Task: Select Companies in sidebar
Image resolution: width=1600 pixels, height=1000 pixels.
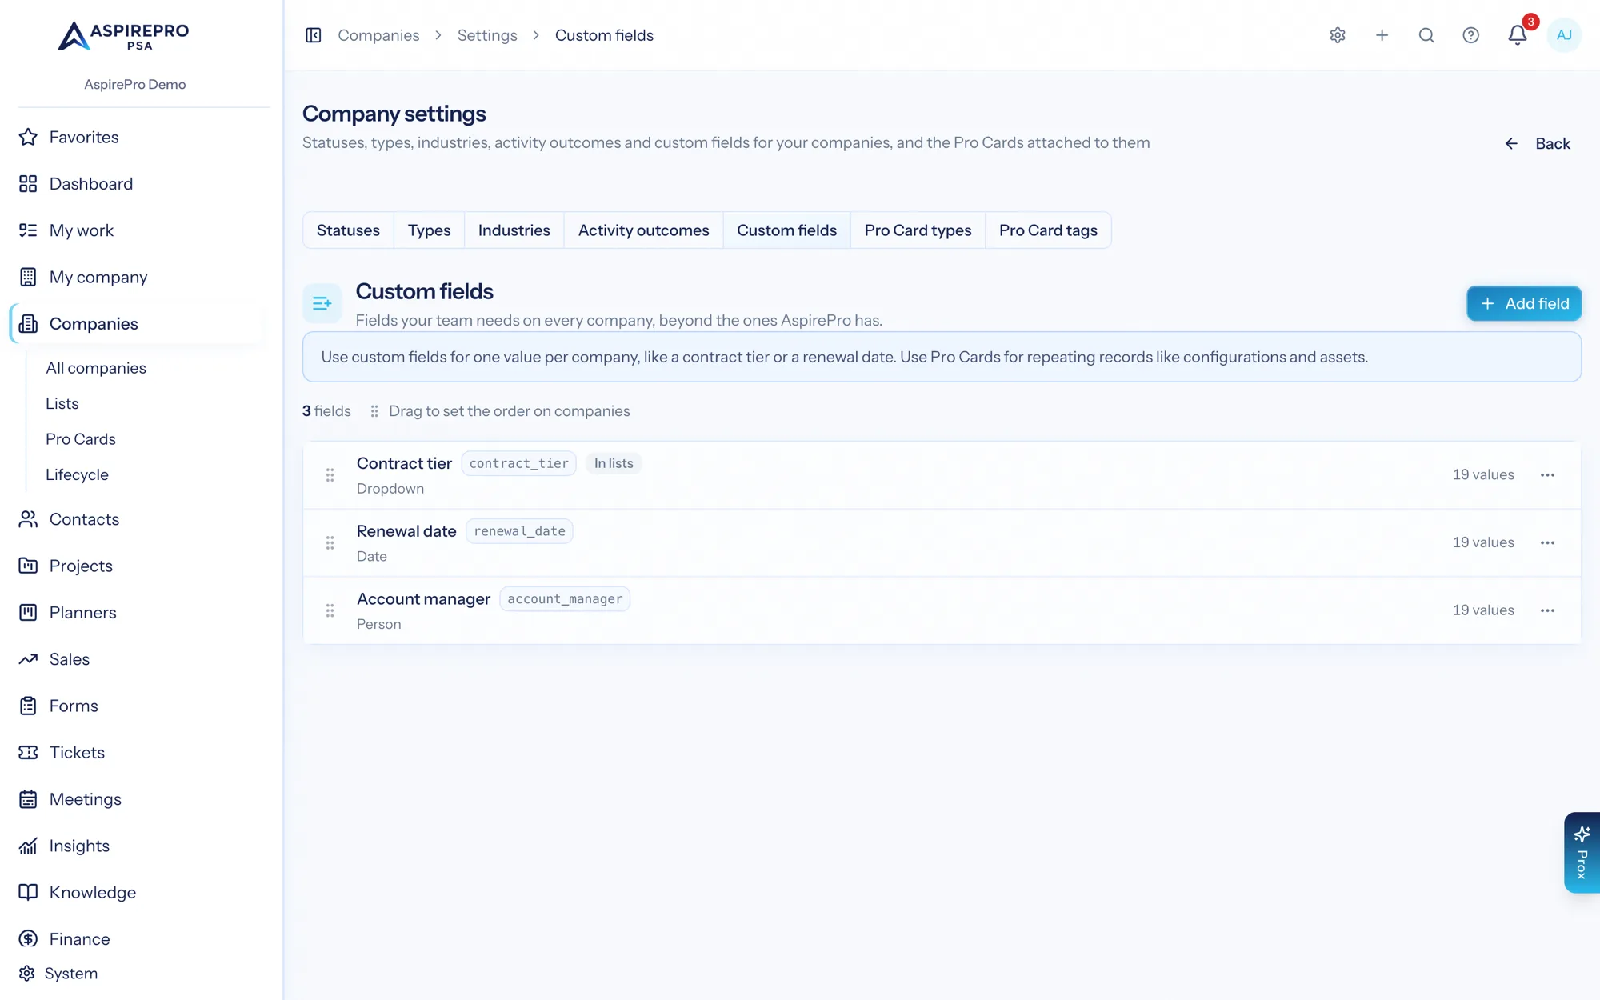Action: click(x=138, y=324)
